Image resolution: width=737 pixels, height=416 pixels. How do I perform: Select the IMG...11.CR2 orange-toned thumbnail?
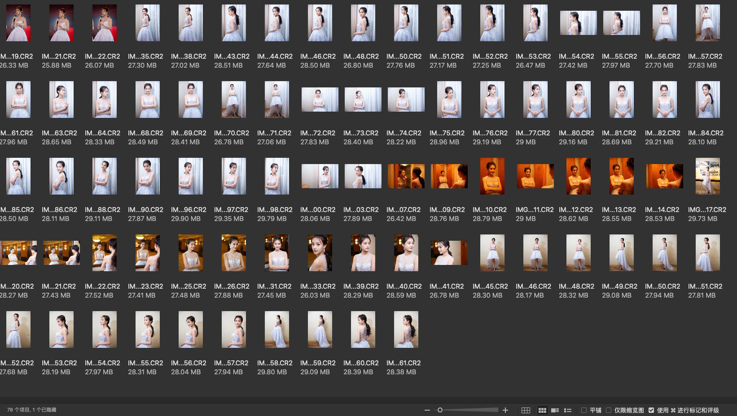535,176
